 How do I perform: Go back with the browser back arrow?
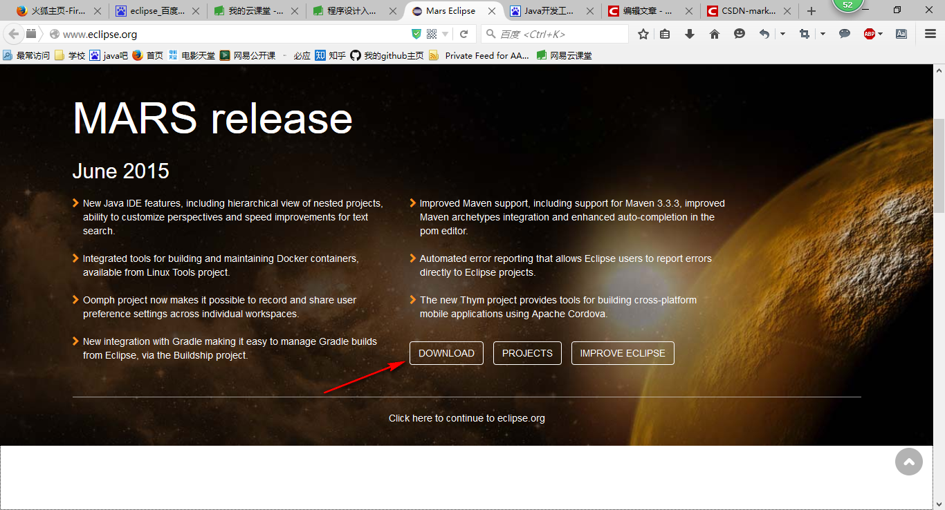(13, 34)
